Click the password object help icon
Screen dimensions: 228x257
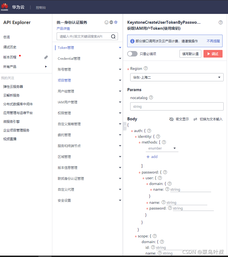(x=165, y=172)
